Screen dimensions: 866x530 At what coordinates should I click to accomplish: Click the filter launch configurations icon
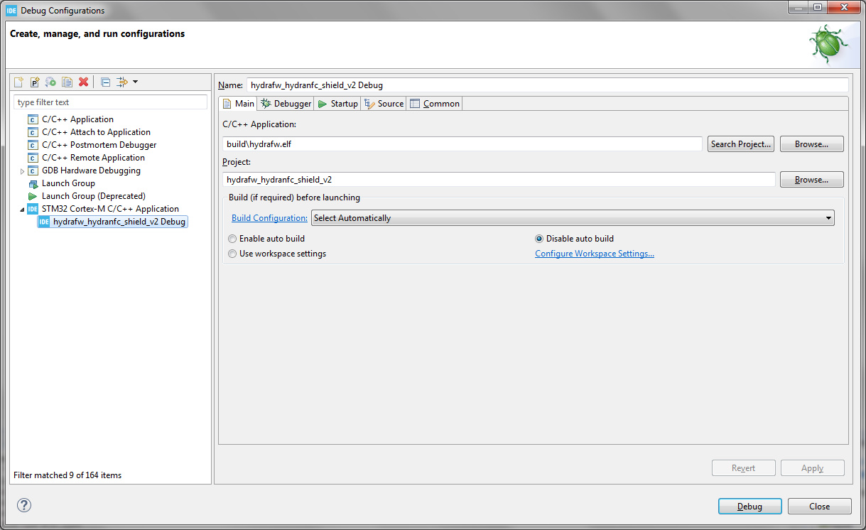tap(122, 82)
